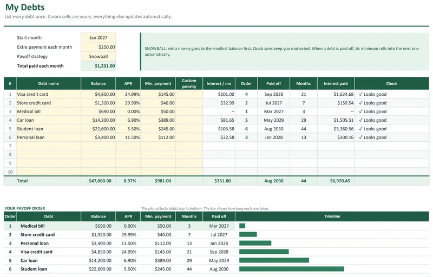The image size is (433, 277).
Task: Select Visa interest per month $101.00
Action: pos(219,94)
